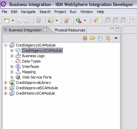The height and width of the screenshot is (129, 137).
Task: Expand the selected CreditAgencySCAModule assembly node
Action: tap(12, 50)
